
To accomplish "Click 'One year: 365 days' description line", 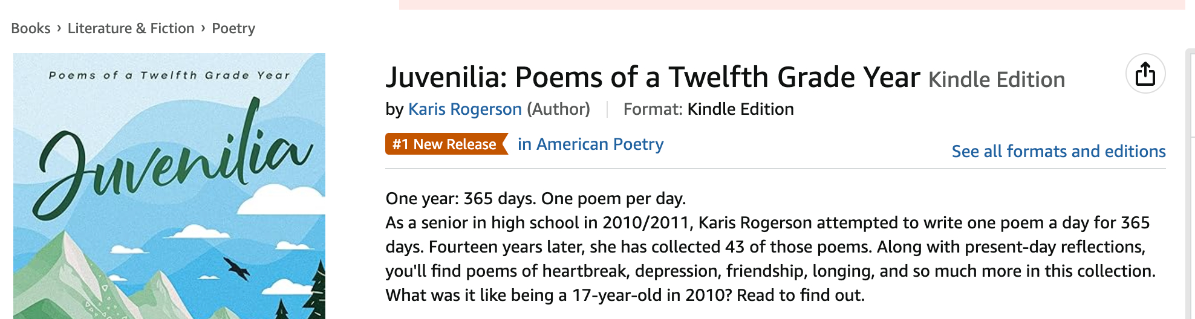I will click(535, 199).
